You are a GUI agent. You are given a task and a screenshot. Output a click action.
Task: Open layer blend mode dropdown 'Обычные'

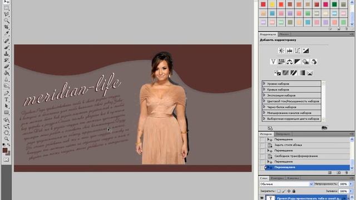286,184
